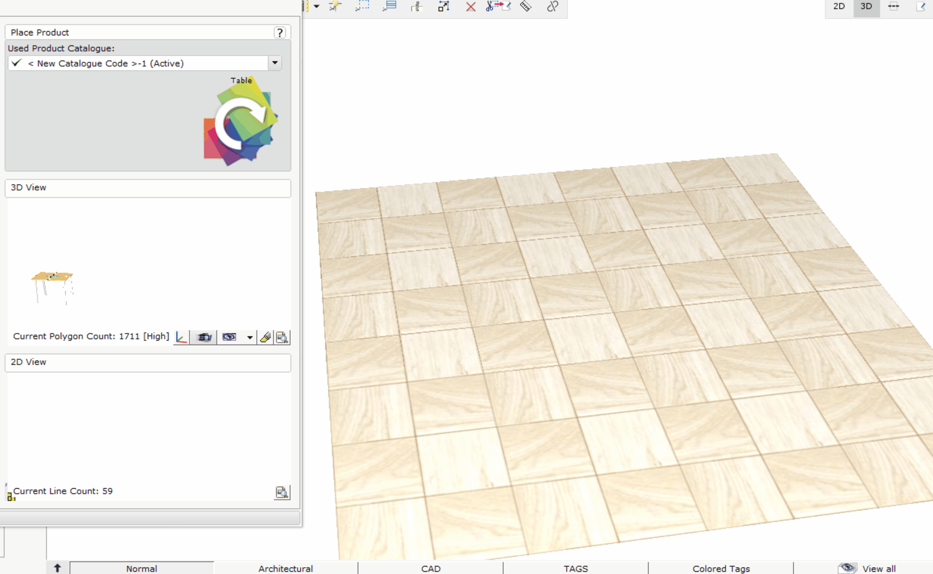The width and height of the screenshot is (933, 574).
Task: Click the scale object arrows icon
Action: point(443,6)
